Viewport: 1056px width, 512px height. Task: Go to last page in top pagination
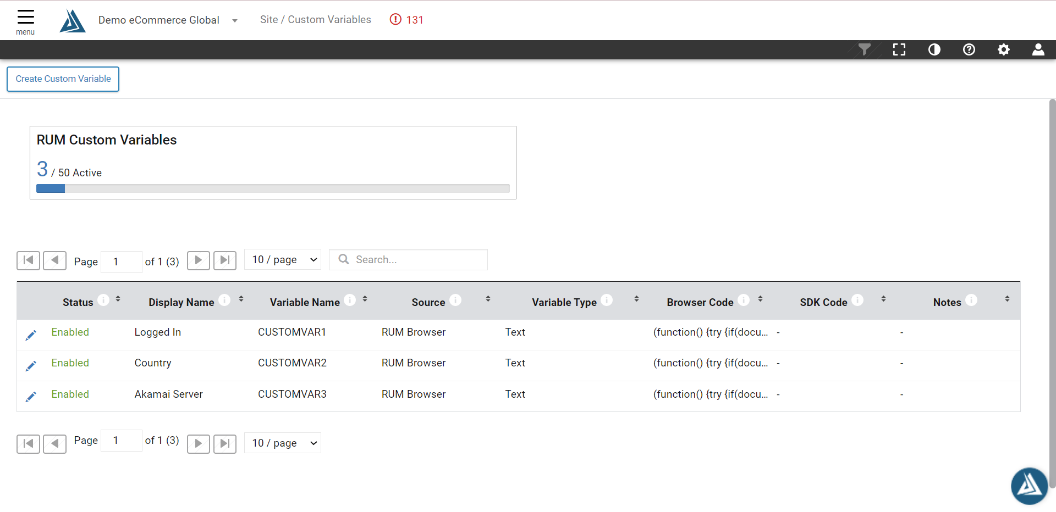(x=225, y=260)
